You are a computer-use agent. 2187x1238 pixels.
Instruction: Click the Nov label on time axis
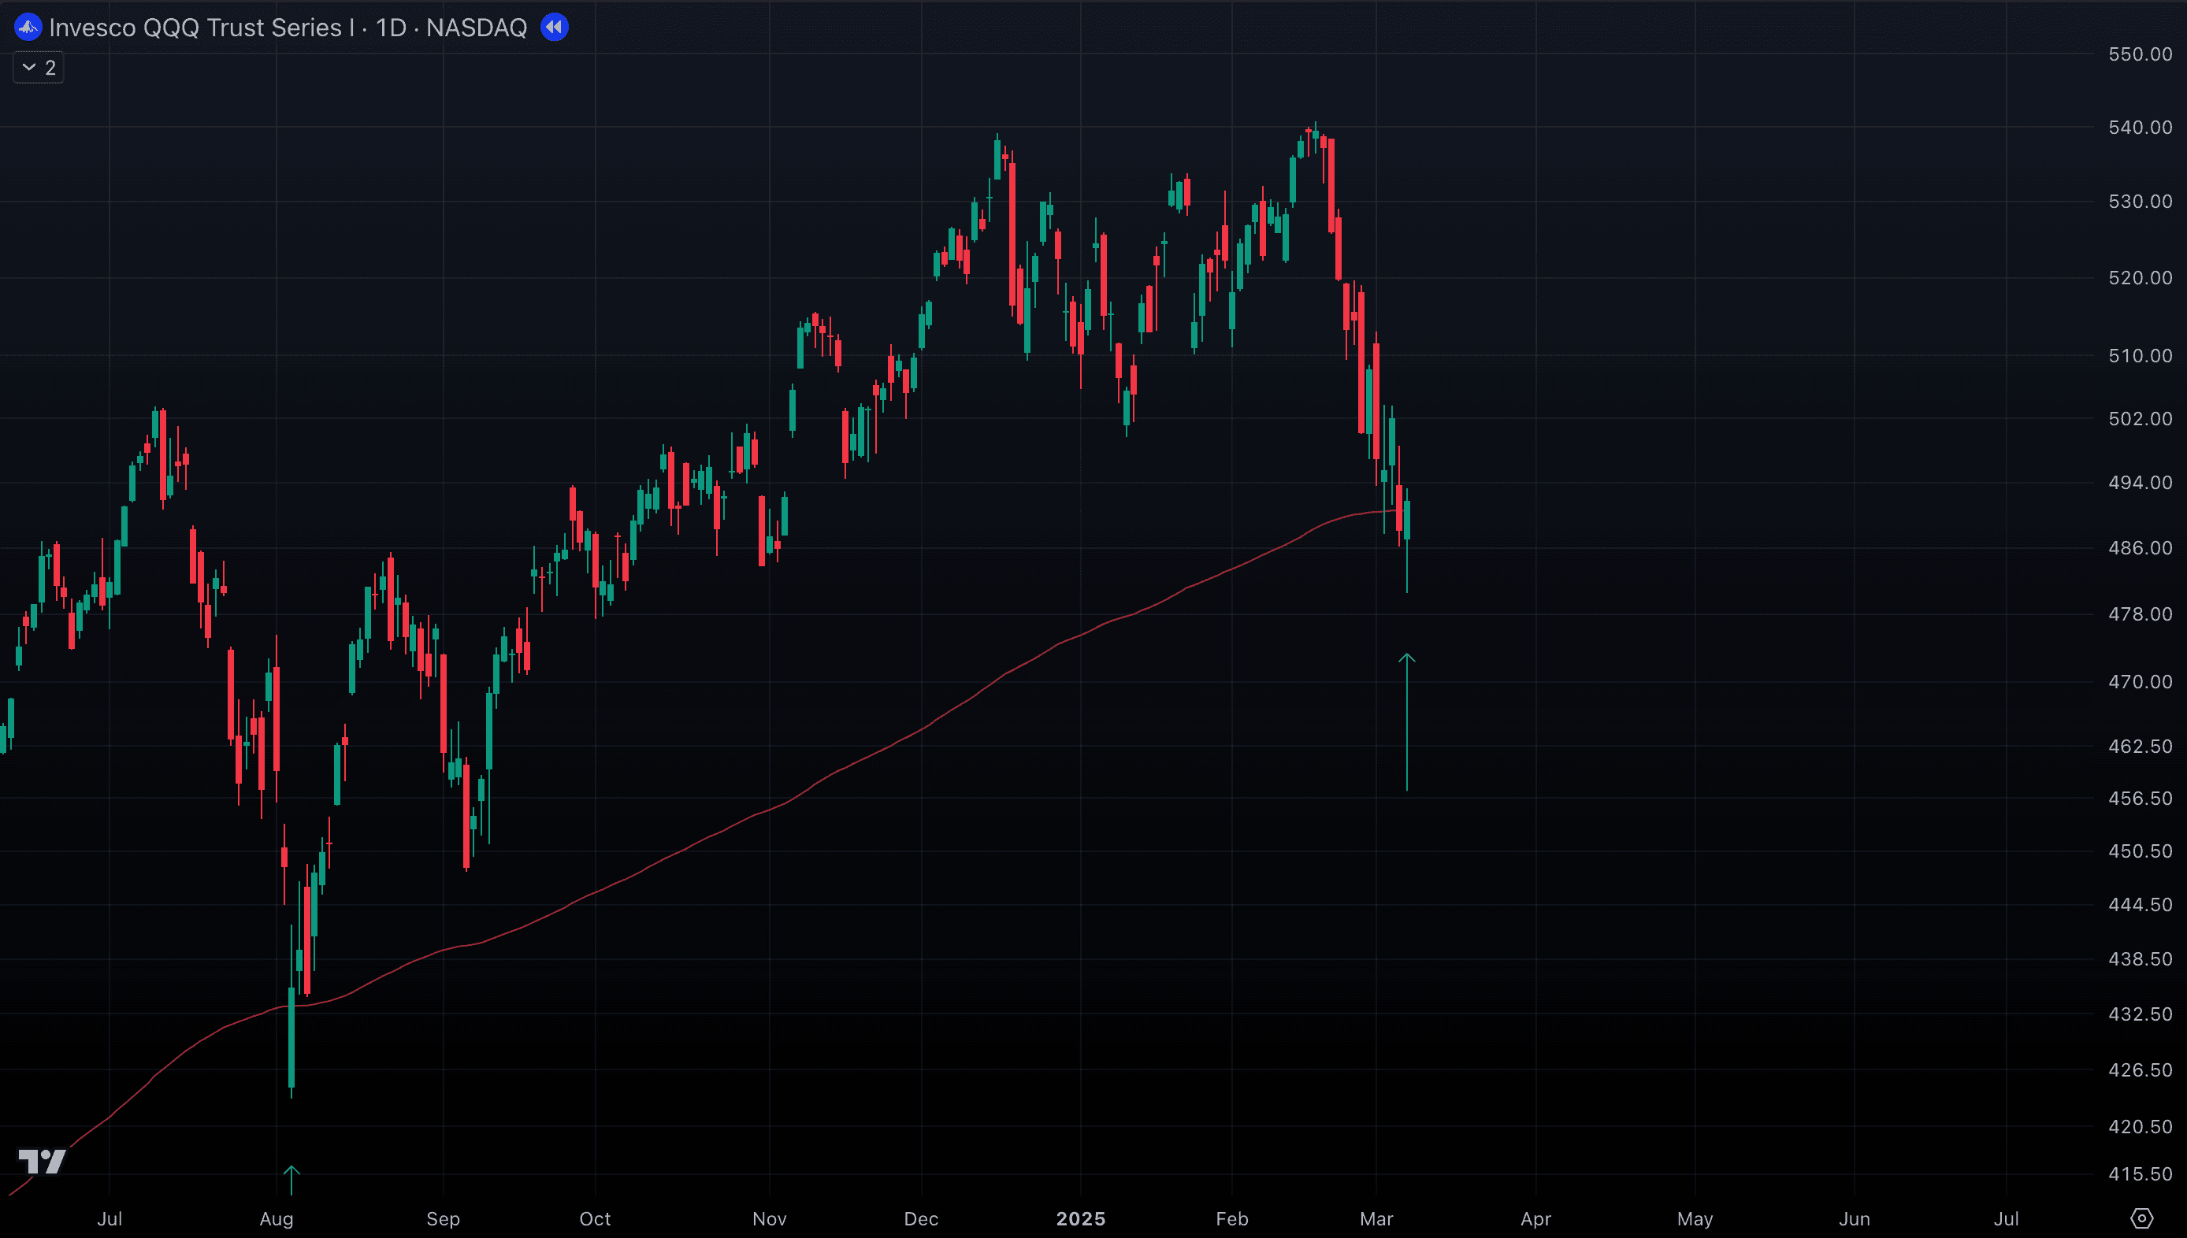point(769,1218)
